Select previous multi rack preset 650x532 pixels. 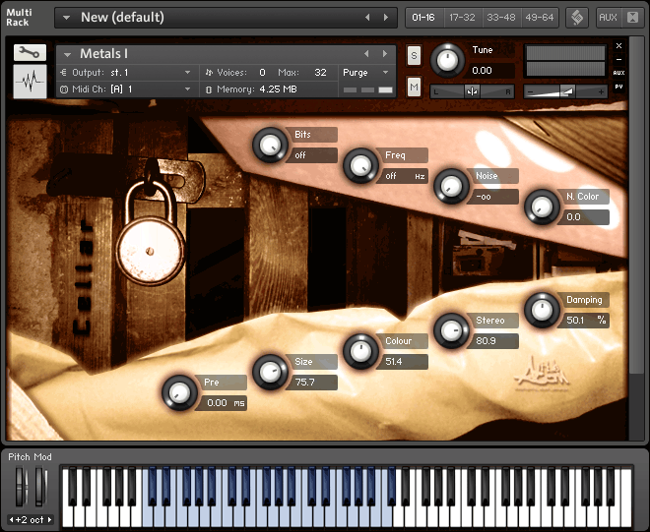(367, 18)
